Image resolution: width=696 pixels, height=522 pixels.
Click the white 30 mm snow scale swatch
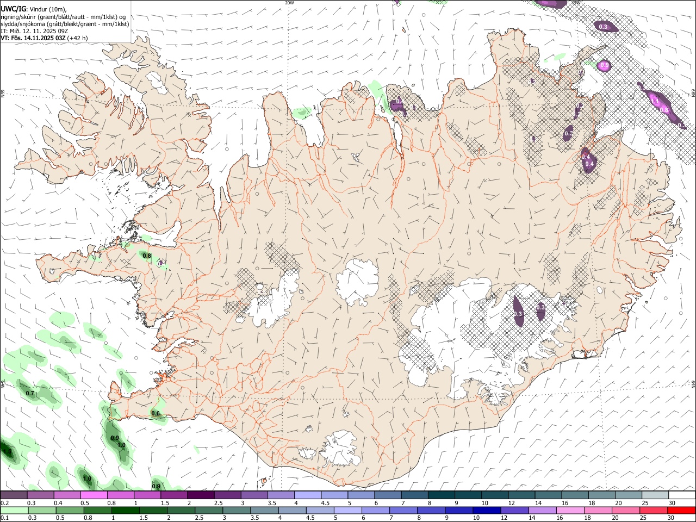(x=682, y=495)
